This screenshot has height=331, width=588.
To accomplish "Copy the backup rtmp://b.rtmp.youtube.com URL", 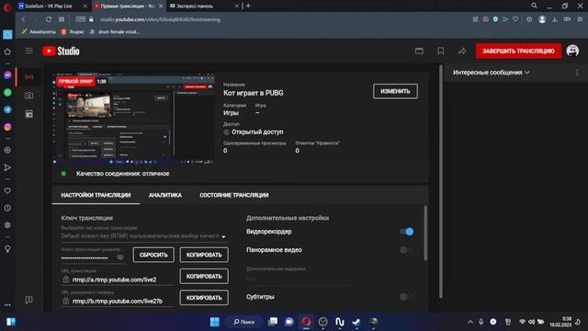I will click(x=204, y=298).
